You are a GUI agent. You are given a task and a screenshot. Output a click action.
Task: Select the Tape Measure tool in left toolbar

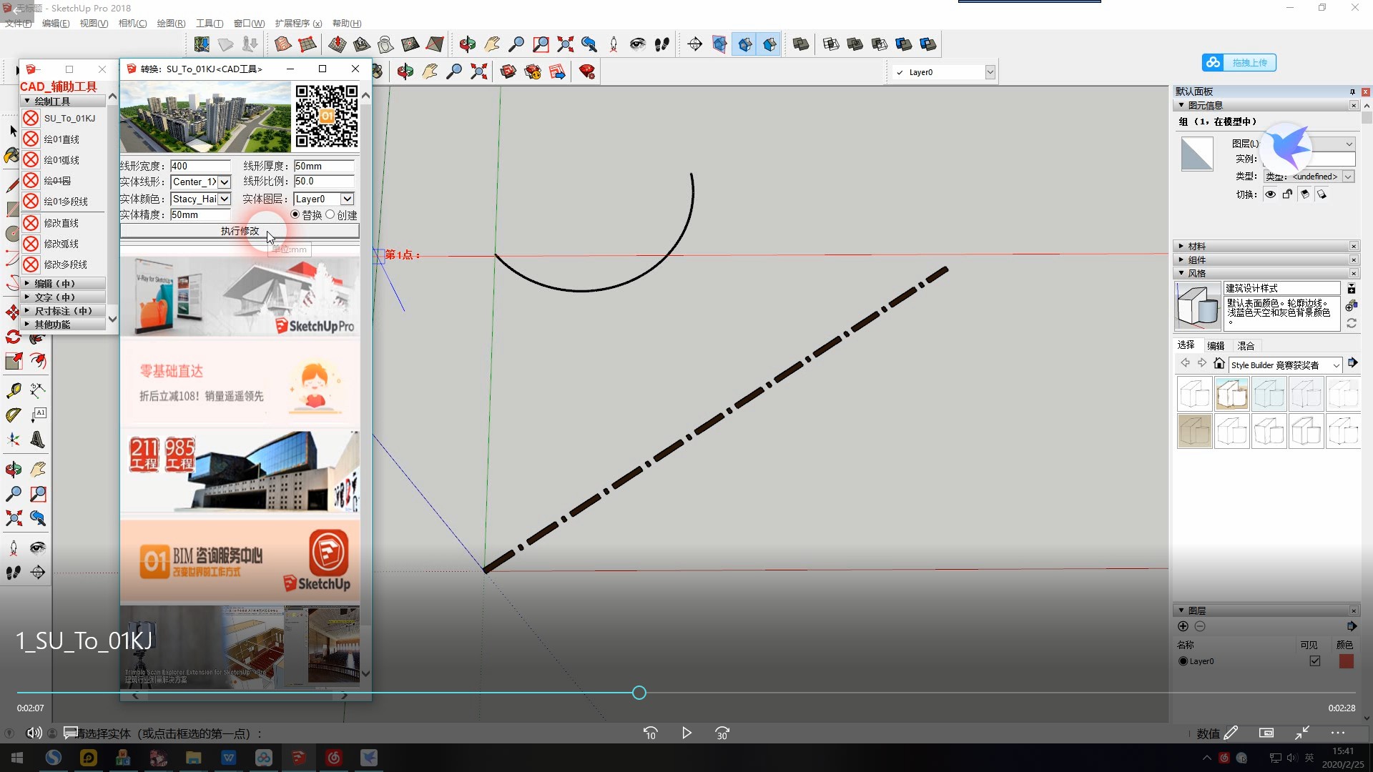[14, 390]
